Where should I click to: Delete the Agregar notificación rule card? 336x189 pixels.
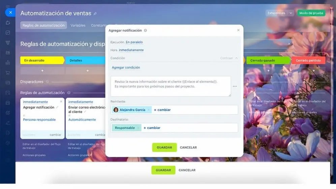click(x=61, y=101)
